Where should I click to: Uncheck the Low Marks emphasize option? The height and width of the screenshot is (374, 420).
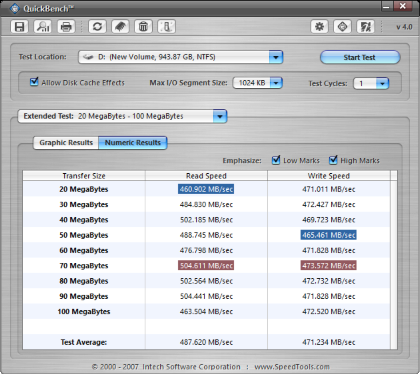pyautogui.click(x=276, y=160)
